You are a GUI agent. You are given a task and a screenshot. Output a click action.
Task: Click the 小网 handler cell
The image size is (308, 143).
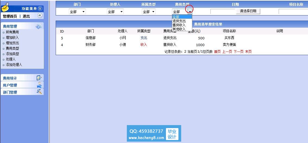pos(122,38)
